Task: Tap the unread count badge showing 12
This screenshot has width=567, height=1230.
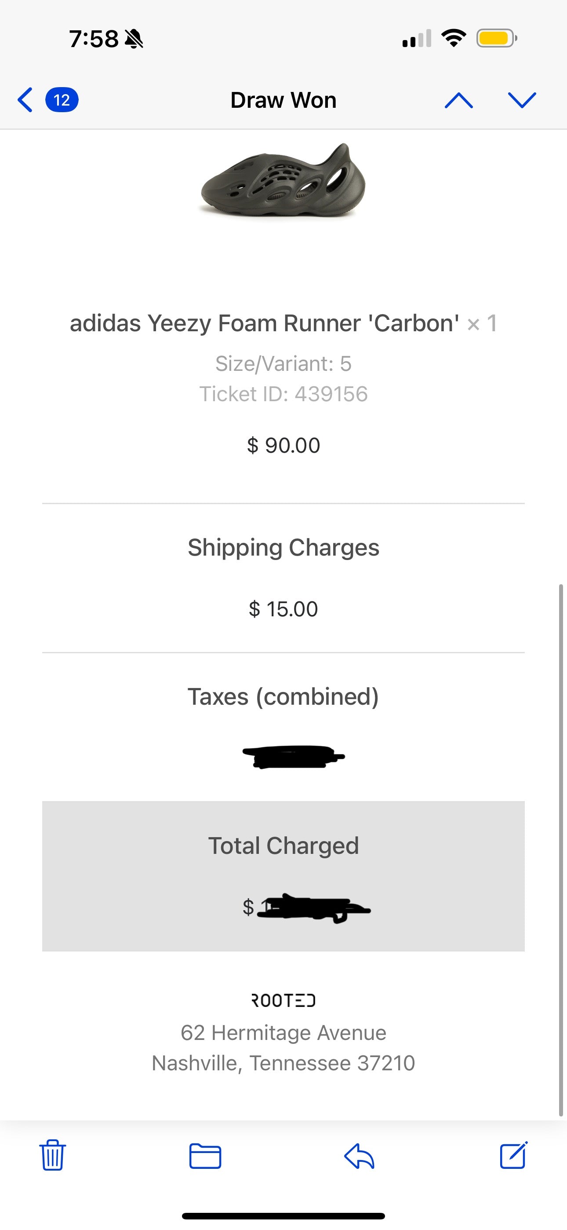Action: (x=62, y=100)
